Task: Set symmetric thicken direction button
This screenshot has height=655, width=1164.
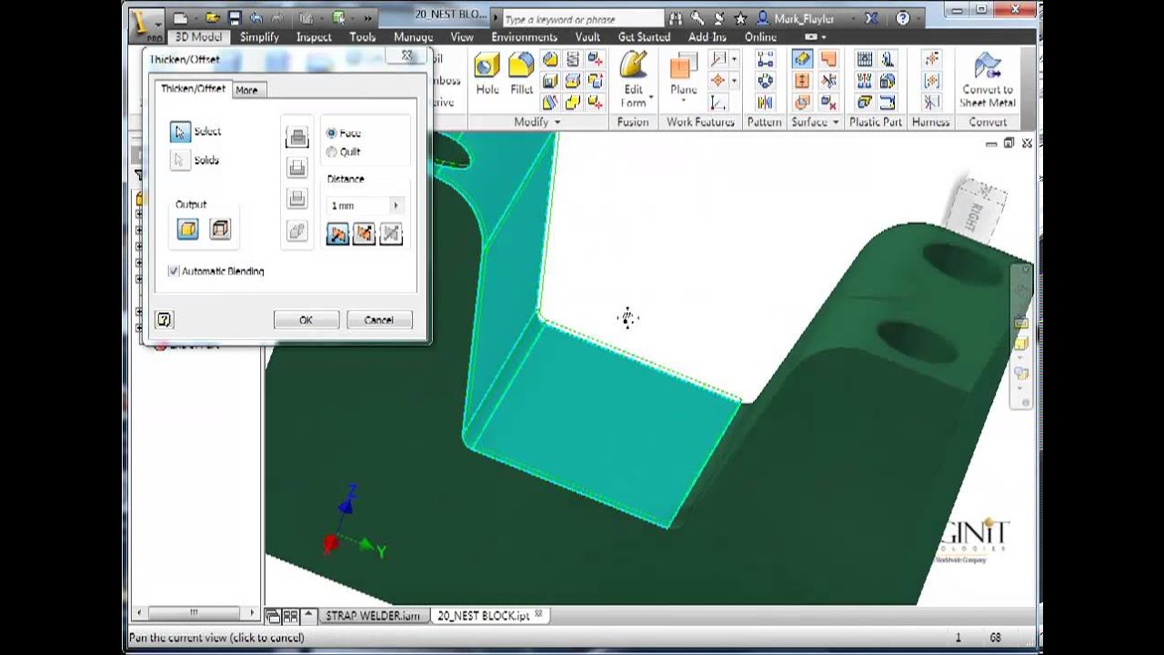Action: 391,234
